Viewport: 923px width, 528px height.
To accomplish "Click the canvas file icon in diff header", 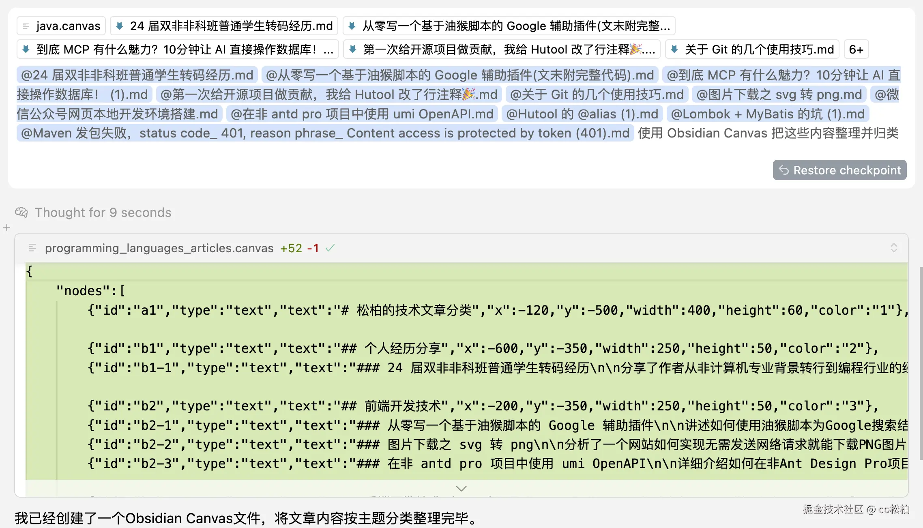I will 32,248.
